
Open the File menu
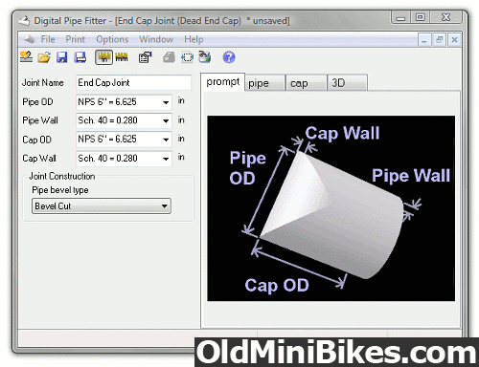pyautogui.click(x=48, y=39)
